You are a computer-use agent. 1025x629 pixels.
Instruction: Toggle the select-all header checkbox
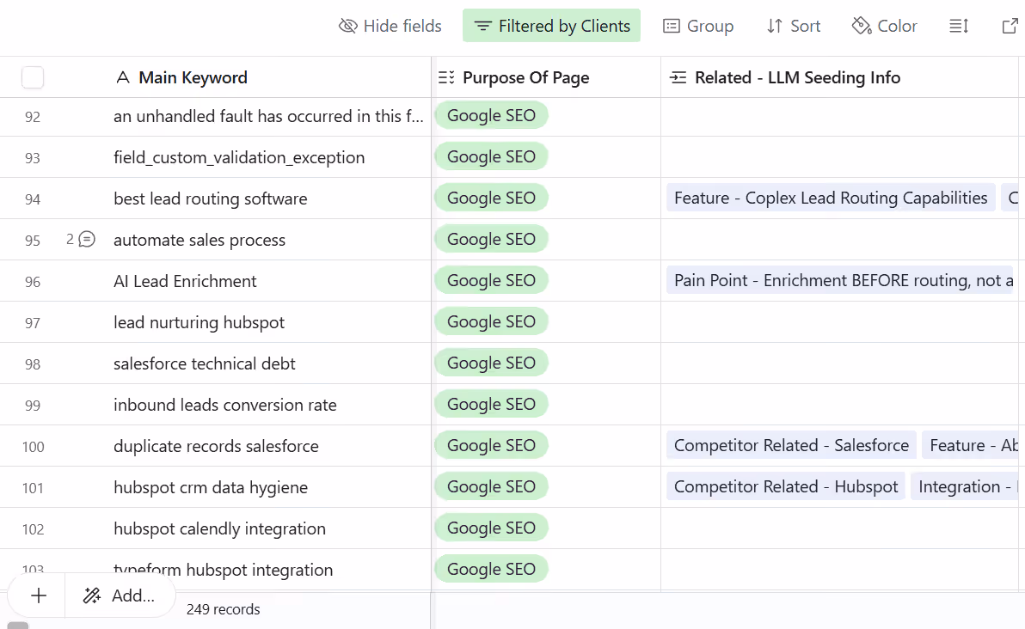click(x=33, y=77)
